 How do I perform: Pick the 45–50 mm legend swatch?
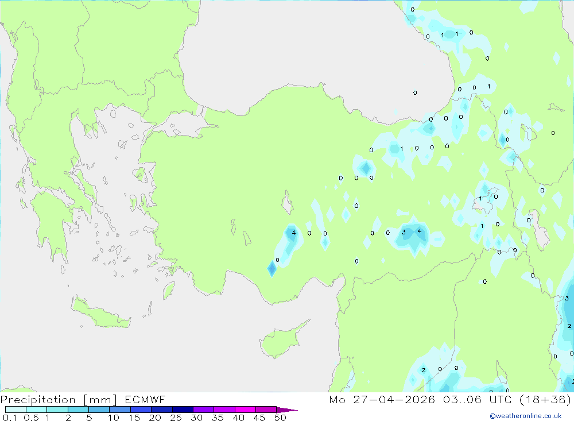(x=266, y=410)
